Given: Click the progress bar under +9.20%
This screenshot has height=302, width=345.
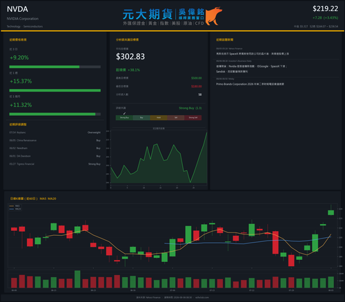Looking at the screenshot, I should (55, 67).
